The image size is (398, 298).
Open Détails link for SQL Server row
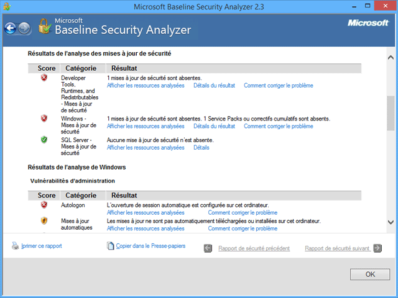[x=201, y=148]
